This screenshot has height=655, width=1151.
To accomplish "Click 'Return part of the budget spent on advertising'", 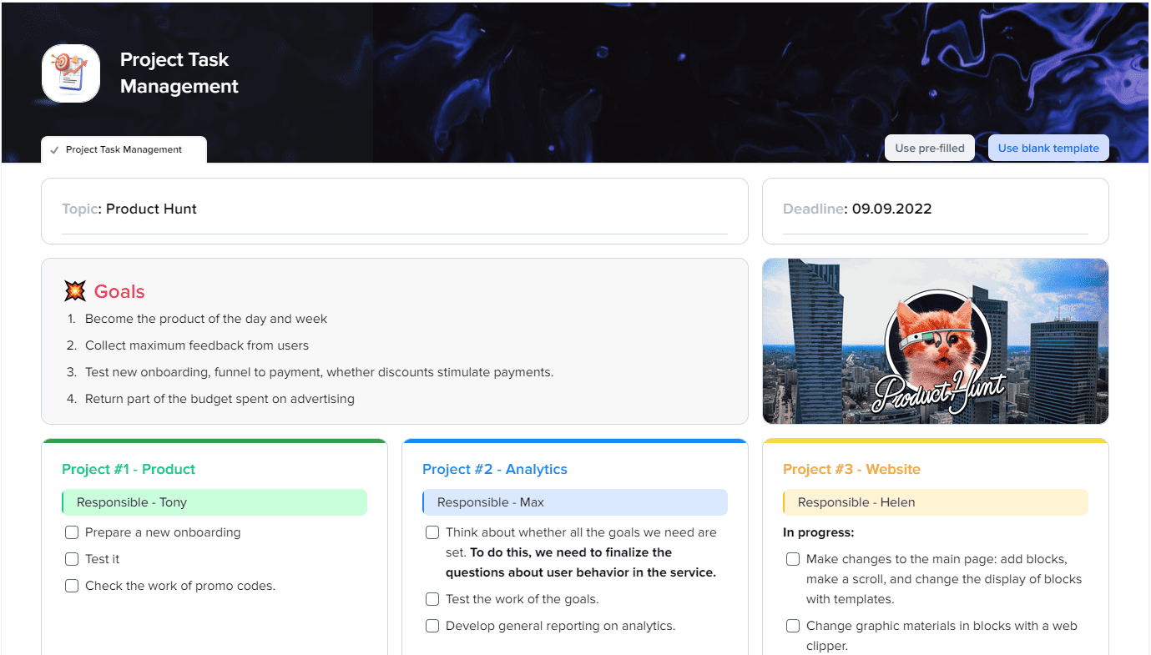I will coord(220,399).
